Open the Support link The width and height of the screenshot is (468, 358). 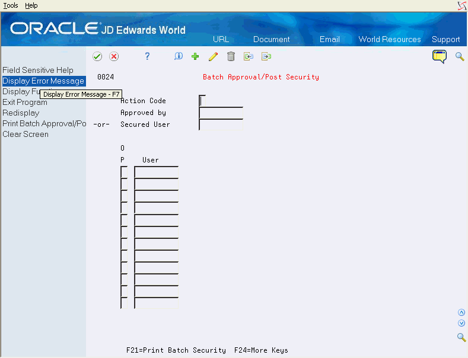tap(445, 39)
